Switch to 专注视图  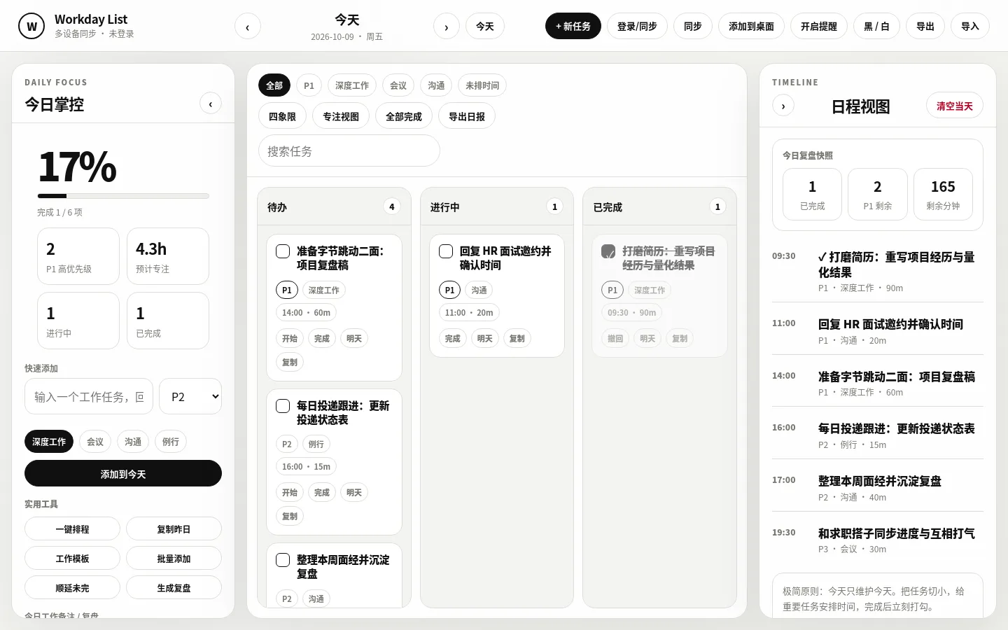pyautogui.click(x=341, y=116)
